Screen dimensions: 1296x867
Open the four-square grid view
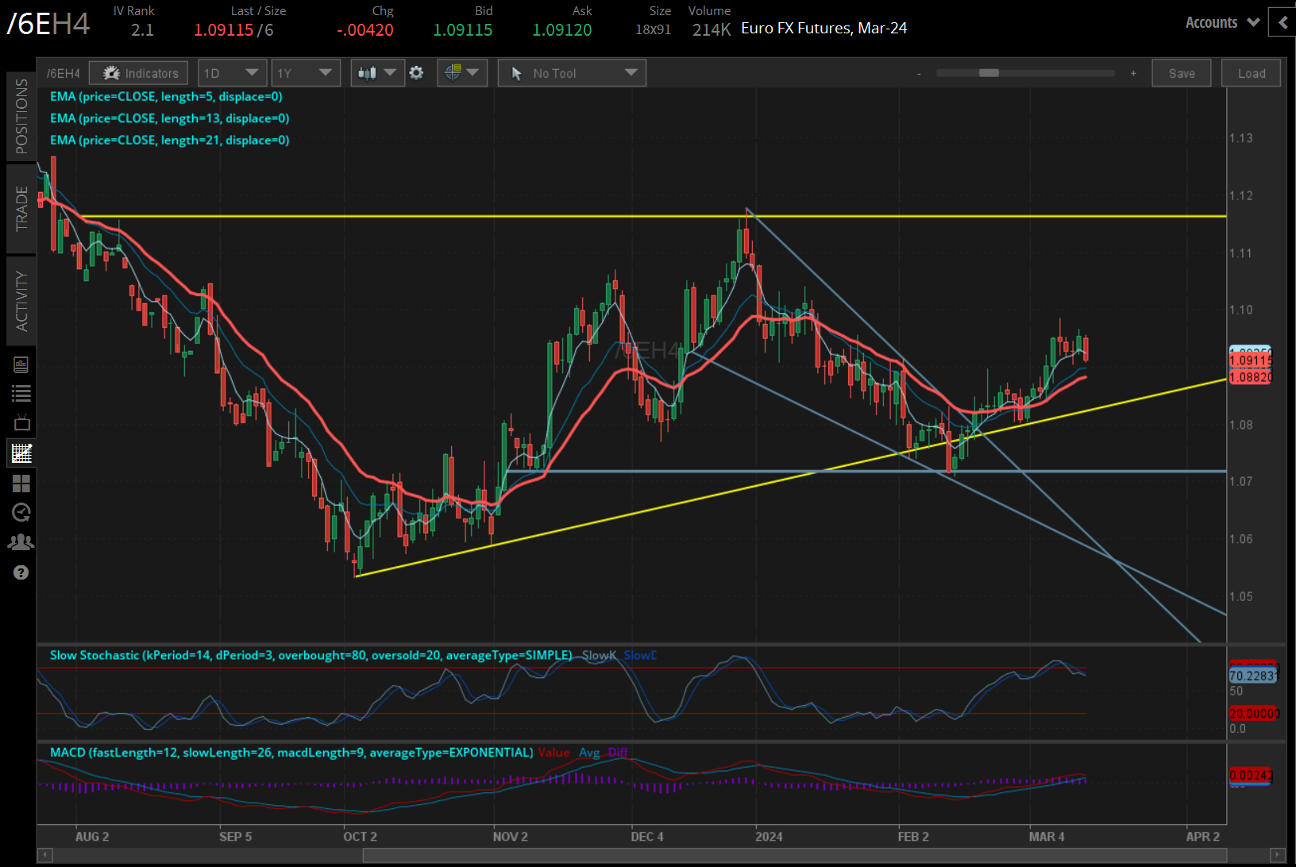(21, 484)
